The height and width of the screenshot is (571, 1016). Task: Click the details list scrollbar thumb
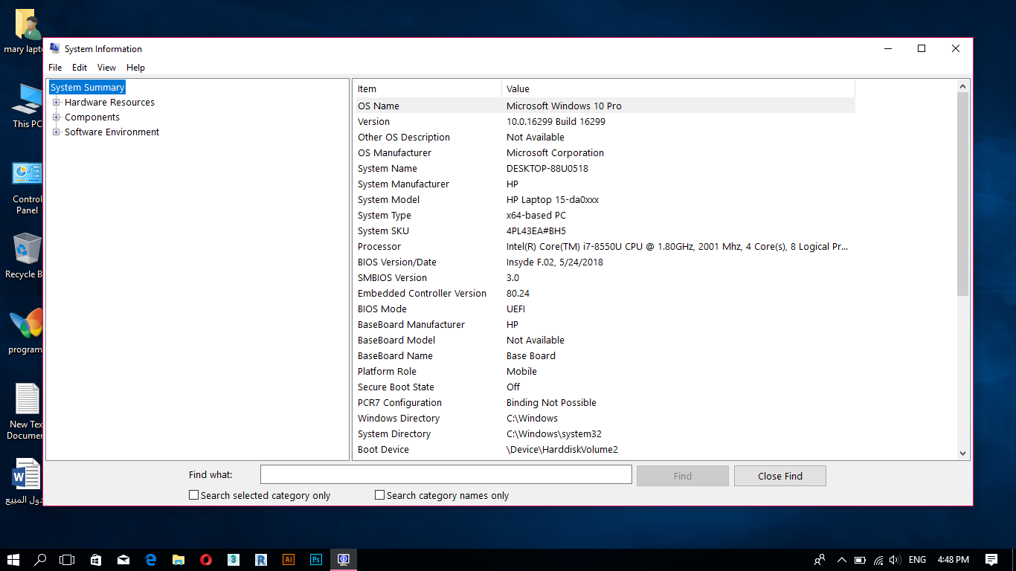coord(963,194)
